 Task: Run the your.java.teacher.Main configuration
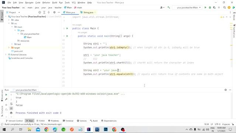pyautogui.click(x=205, y=7)
